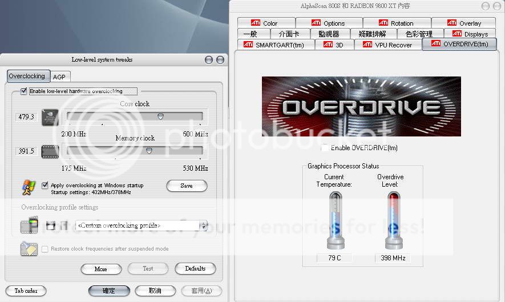Click the Memory clock slider handle

click(x=149, y=151)
